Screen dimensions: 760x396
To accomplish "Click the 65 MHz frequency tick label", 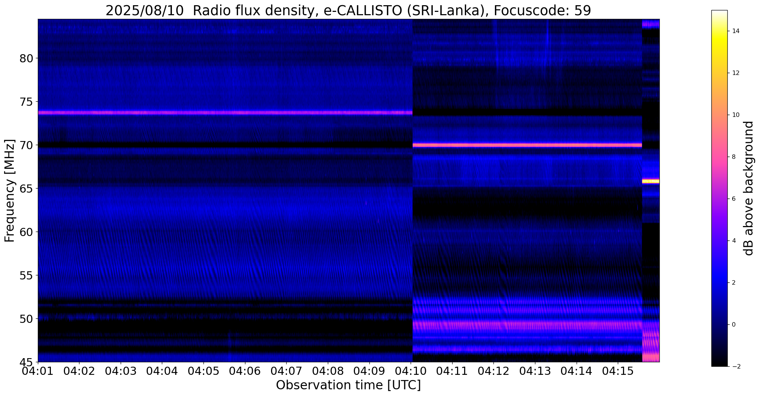I will click(26, 189).
